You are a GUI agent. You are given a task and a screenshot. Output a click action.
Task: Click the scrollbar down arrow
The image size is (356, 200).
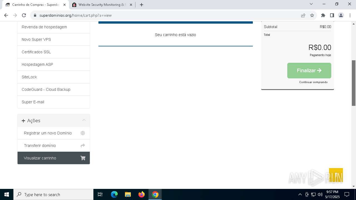[354, 186]
